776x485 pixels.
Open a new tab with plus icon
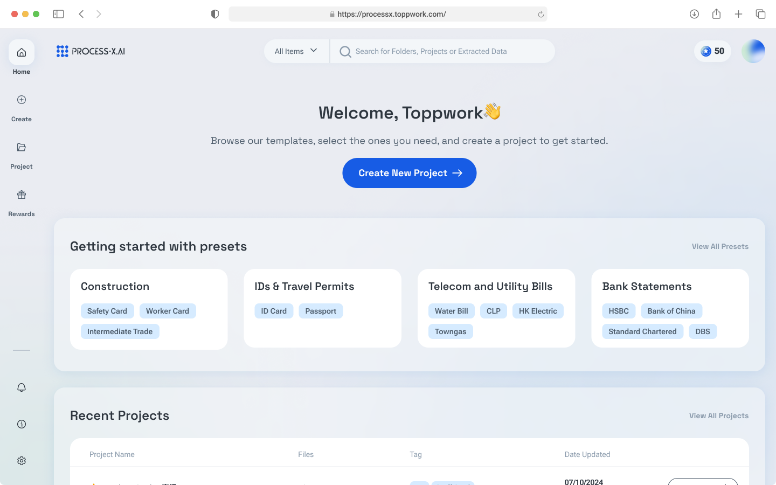738,14
